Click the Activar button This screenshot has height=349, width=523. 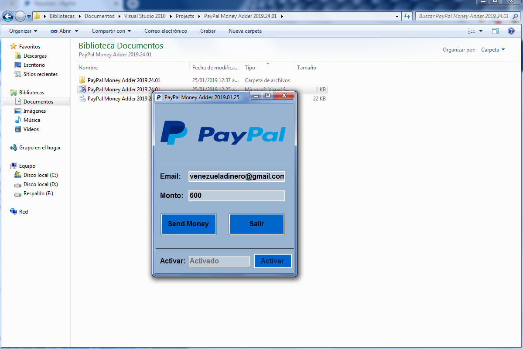[x=273, y=261]
